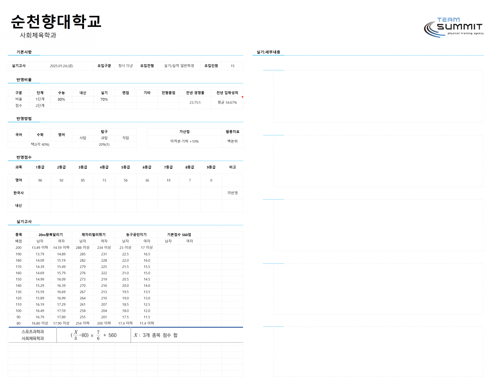This screenshot has width=484, height=377.
Task: Select the 직탐 sub-header
Action: pyautogui.click(x=125, y=138)
